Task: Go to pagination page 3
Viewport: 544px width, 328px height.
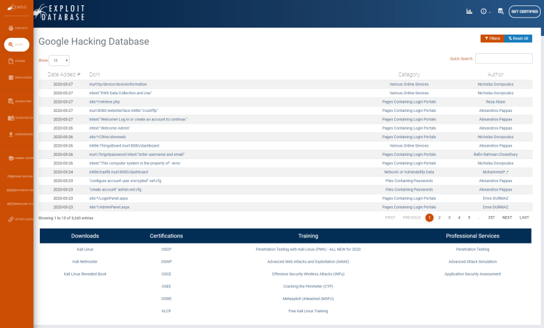Action: (449, 217)
